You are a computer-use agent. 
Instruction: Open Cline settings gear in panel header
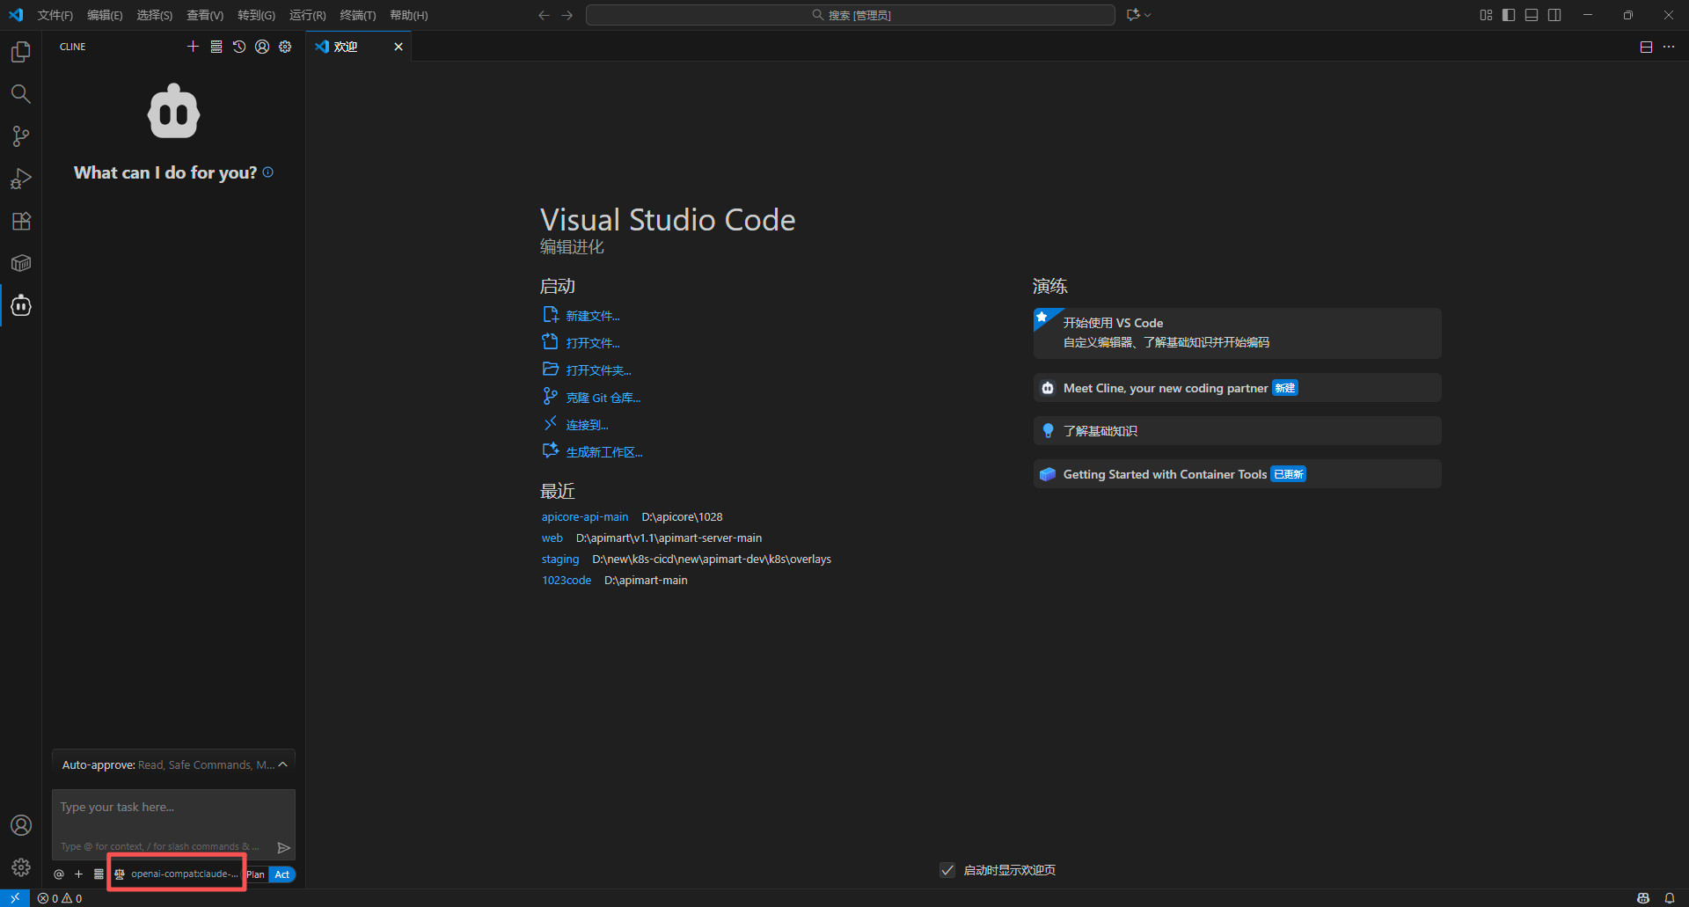pyautogui.click(x=285, y=47)
